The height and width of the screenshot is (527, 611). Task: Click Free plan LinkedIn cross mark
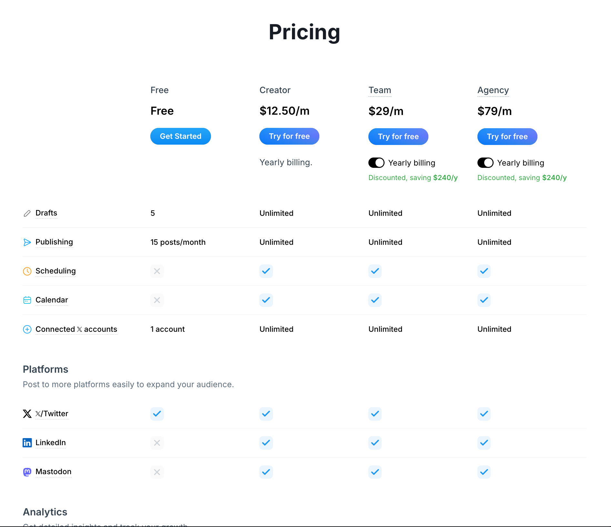[157, 443]
